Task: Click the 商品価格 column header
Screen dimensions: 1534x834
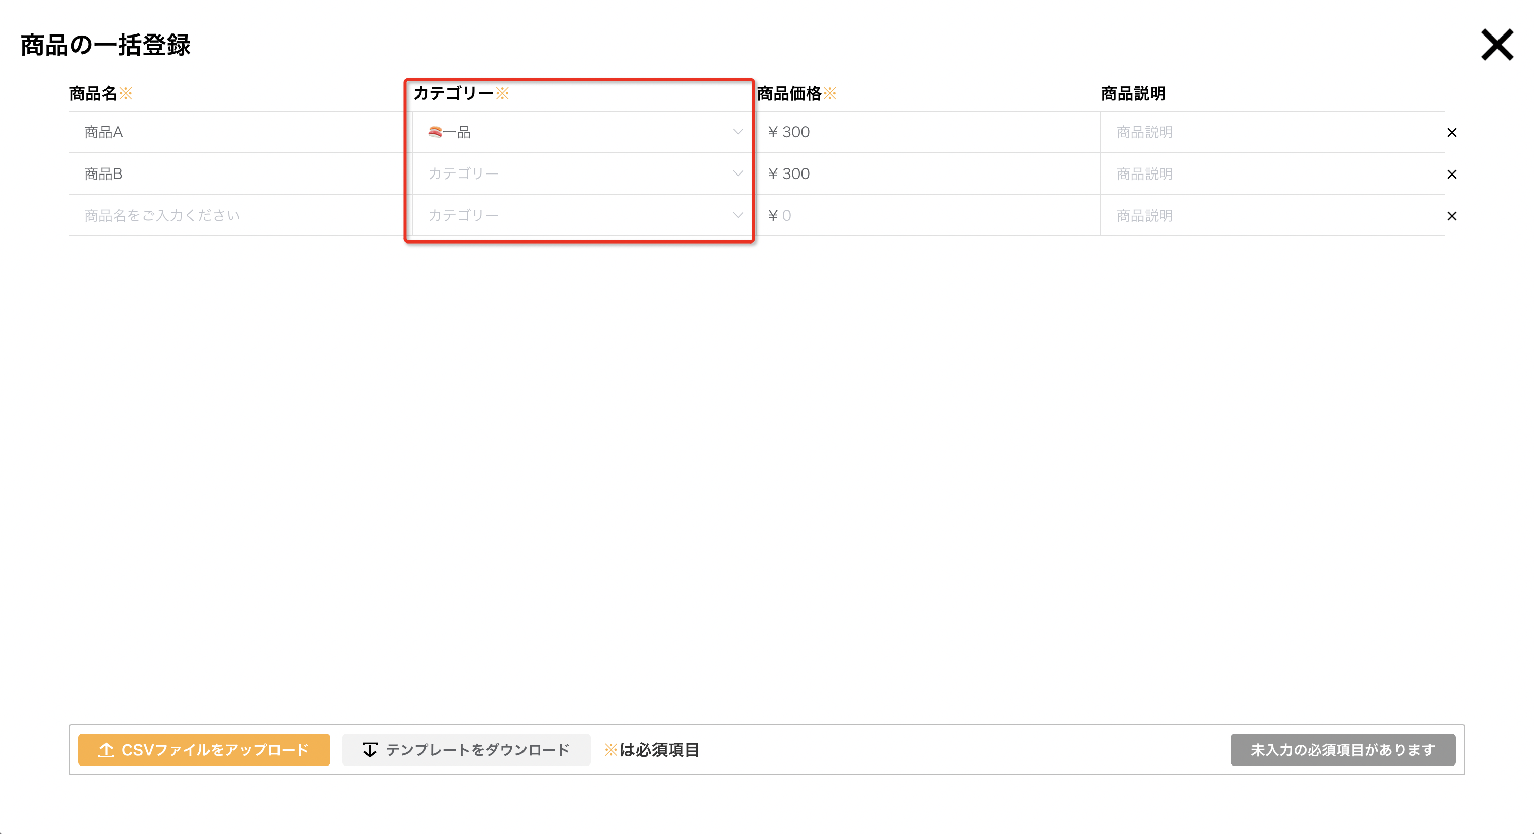Action: point(797,93)
